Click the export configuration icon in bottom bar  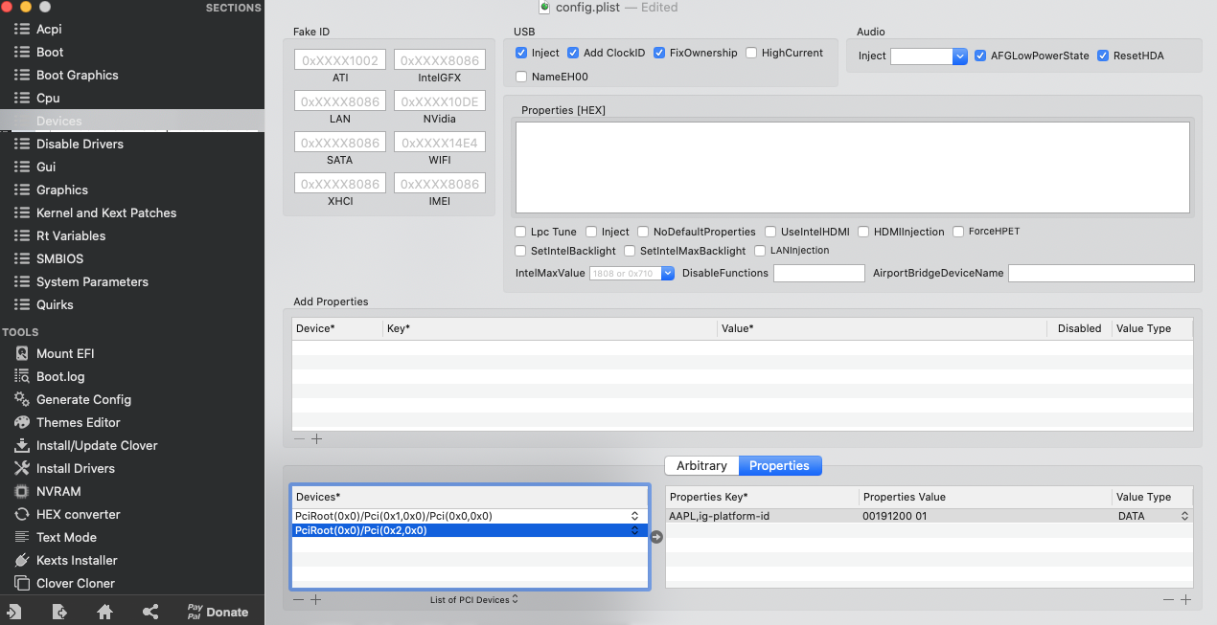click(59, 612)
